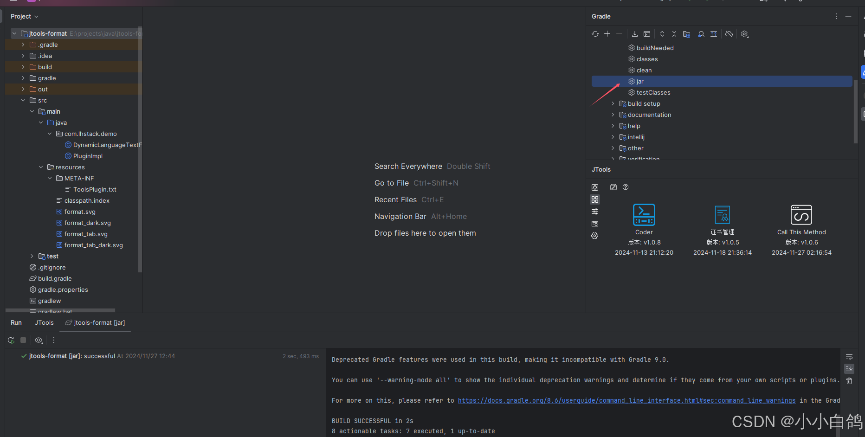Open the Project view dropdown

(x=25, y=16)
